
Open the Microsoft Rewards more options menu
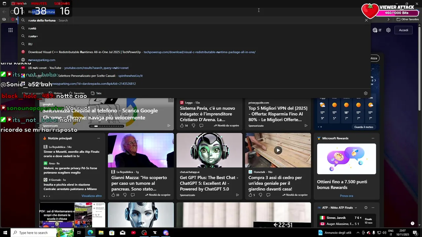pyautogui.click(x=373, y=138)
